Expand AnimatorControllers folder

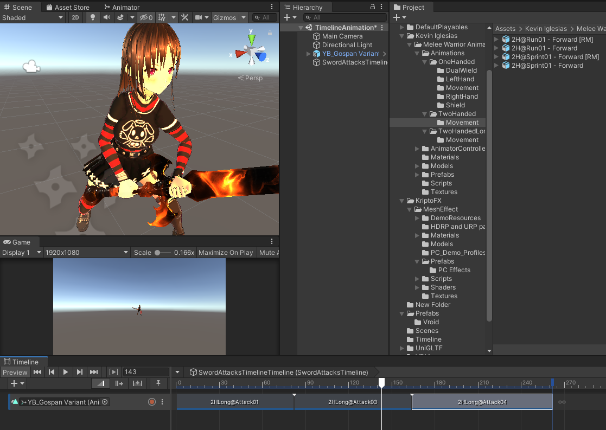click(x=417, y=149)
